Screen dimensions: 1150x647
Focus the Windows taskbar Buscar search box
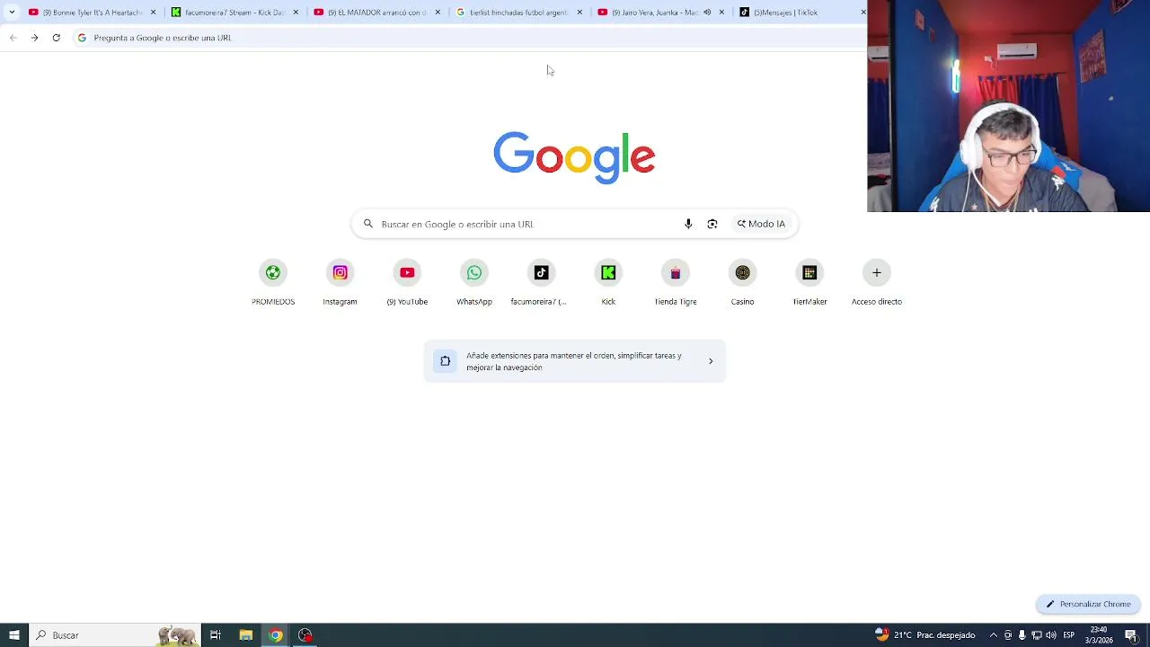tap(115, 635)
